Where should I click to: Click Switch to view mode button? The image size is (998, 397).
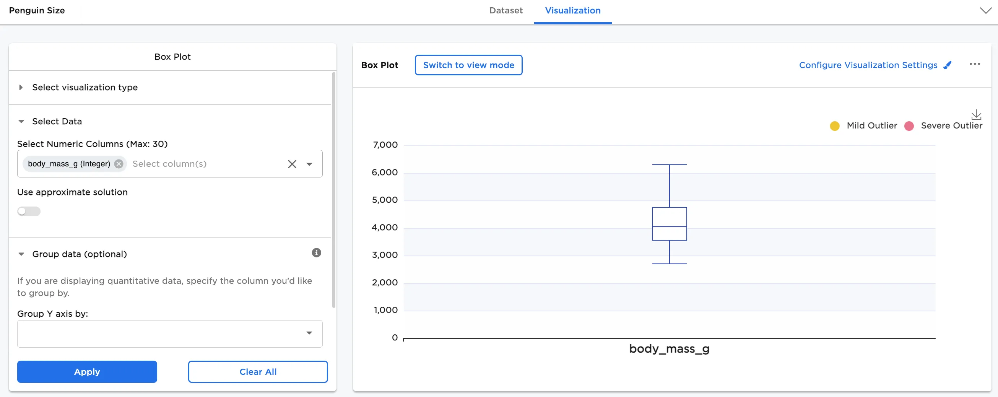point(468,65)
